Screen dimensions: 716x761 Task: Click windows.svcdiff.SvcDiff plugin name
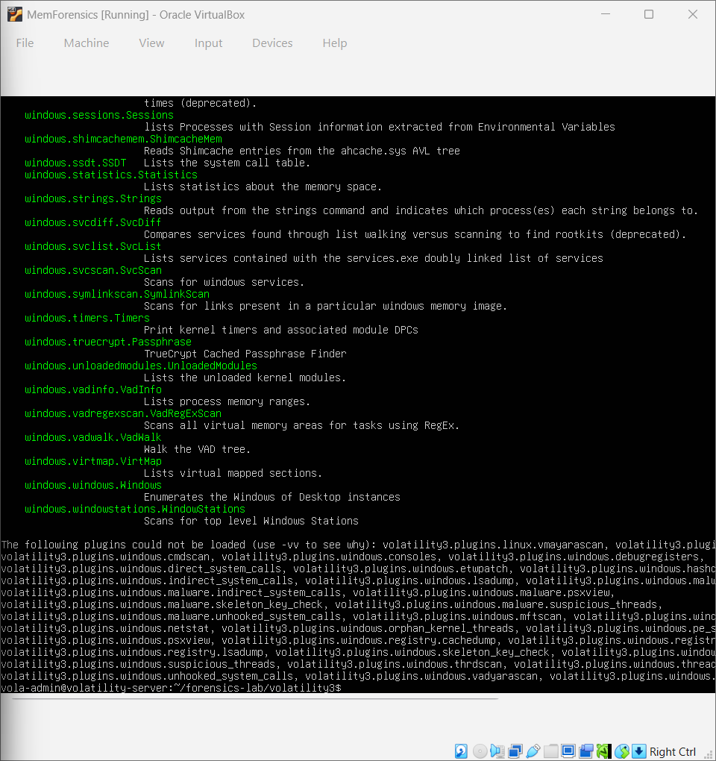tap(93, 222)
